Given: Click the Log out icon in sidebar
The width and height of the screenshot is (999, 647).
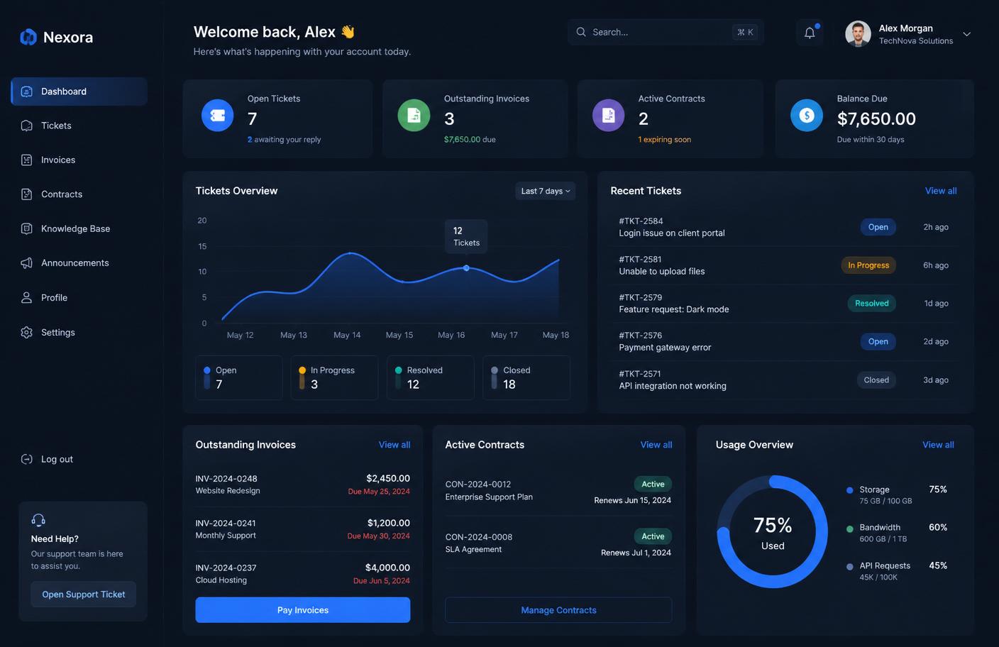Looking at the screenshot, I should [x=27, y=459].
